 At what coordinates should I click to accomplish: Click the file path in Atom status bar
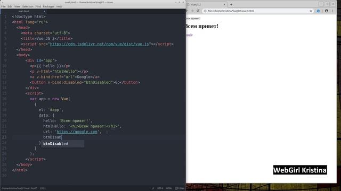coord(19,188)
